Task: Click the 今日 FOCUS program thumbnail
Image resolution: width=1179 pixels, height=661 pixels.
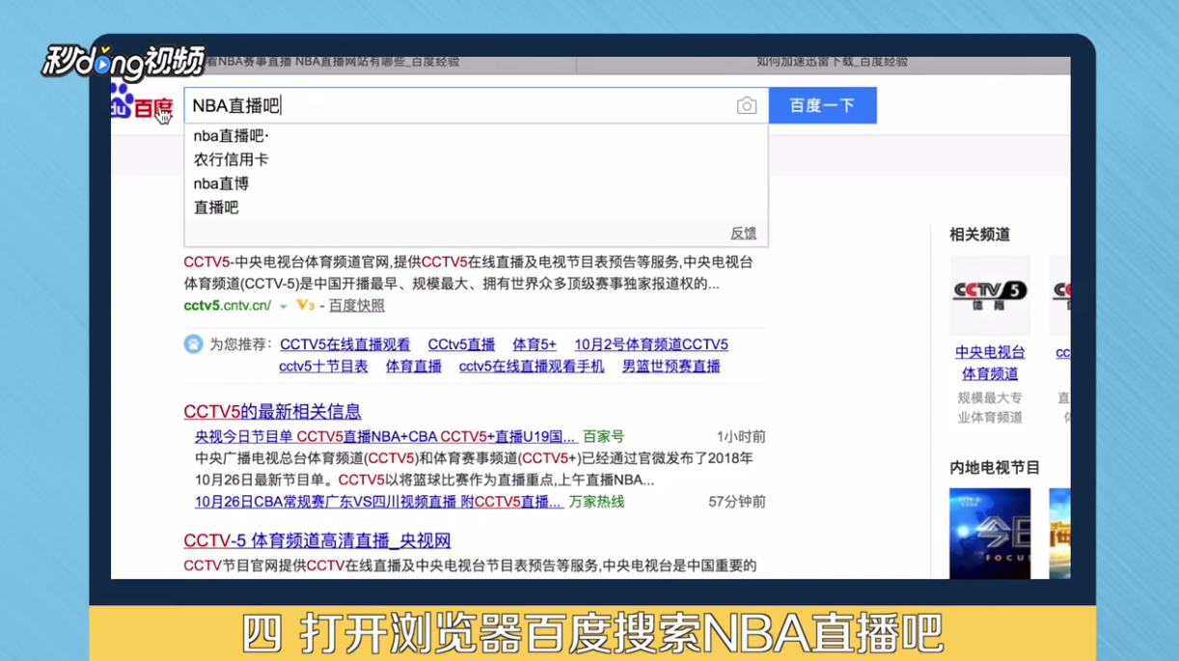Action: pyautogui.click(x=990, y=534)
